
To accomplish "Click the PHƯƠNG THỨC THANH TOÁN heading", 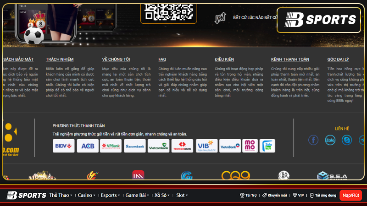I will click(78, 126).
